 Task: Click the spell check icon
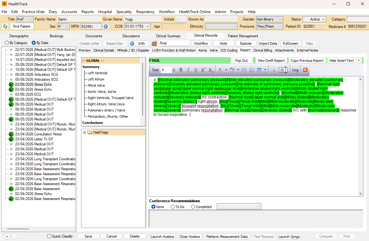[283, 70]
